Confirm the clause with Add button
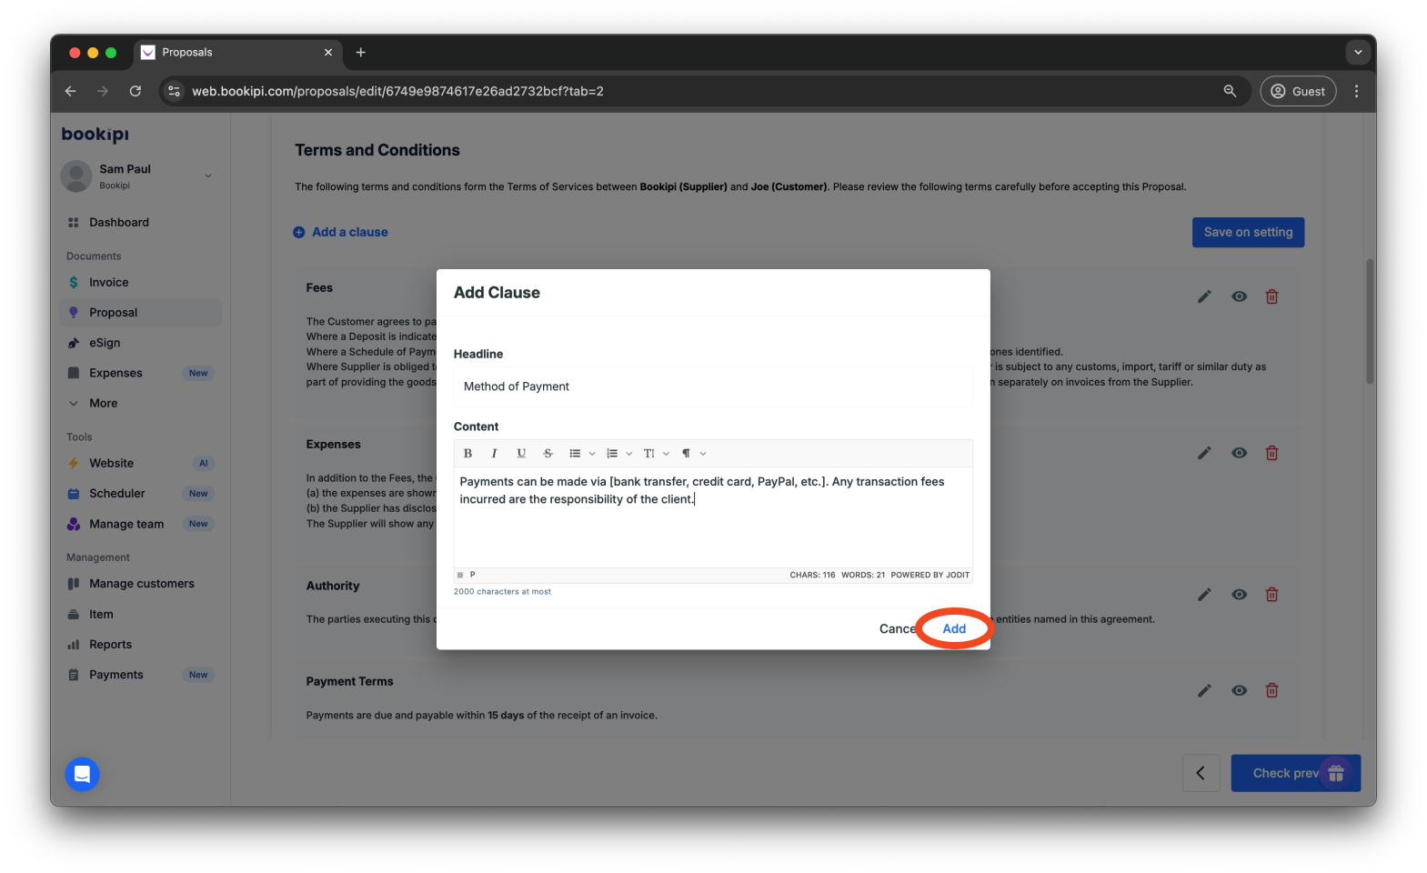 click(x=954, y=628)
